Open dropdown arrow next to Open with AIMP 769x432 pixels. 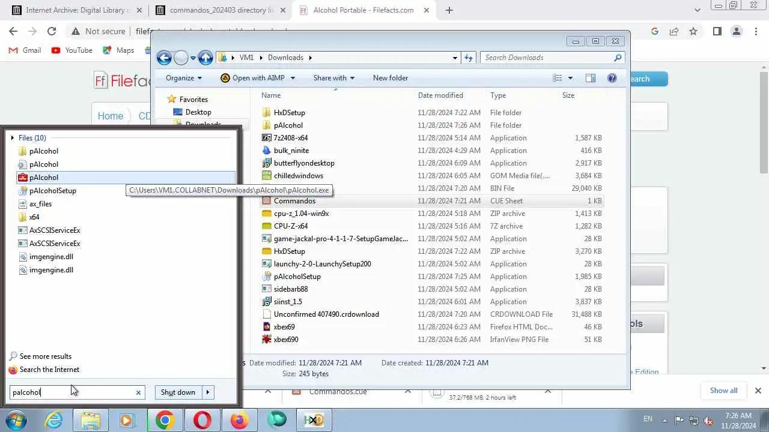pos(293,78)
